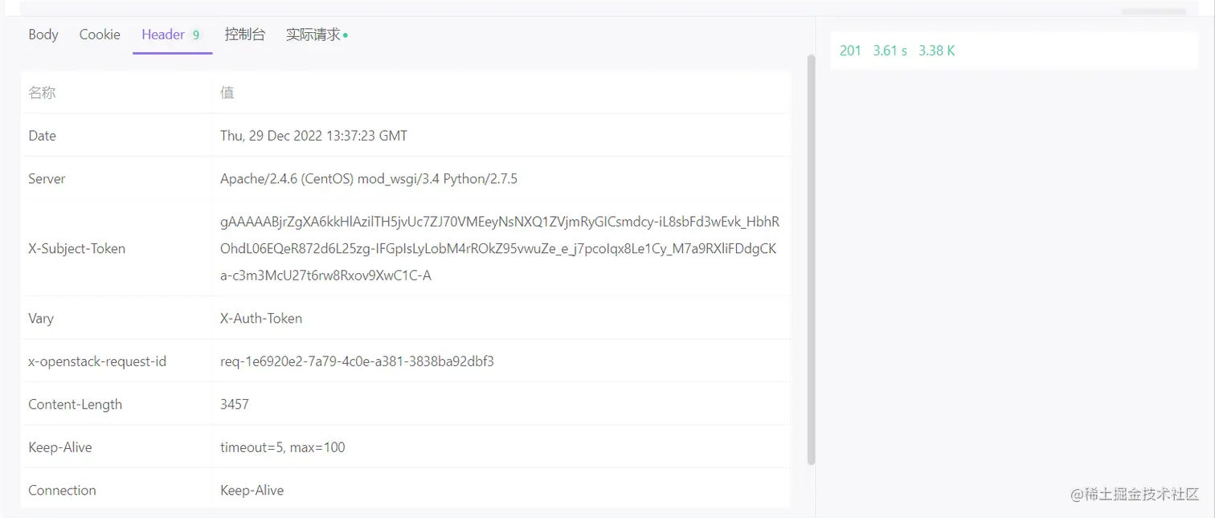Click the response size 3.38 K

point(936,50)
